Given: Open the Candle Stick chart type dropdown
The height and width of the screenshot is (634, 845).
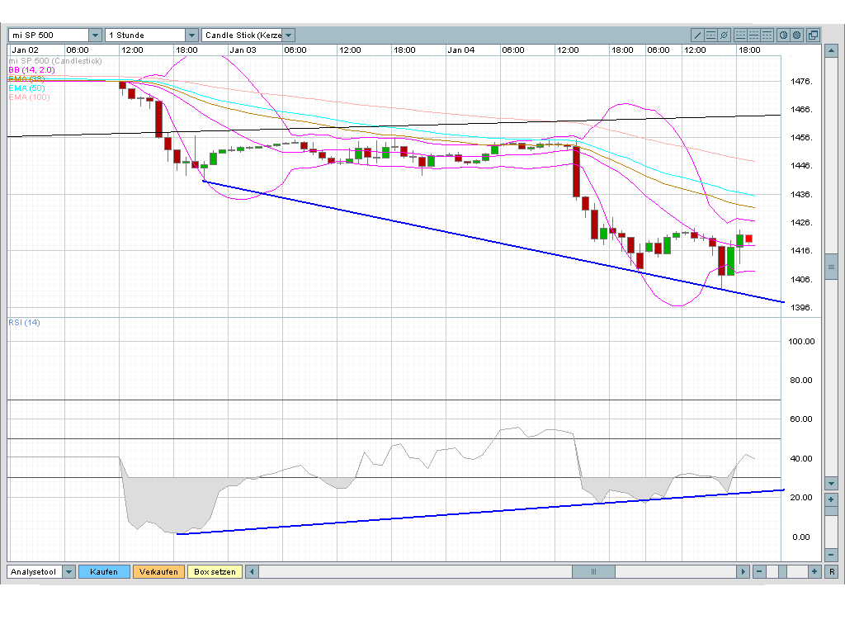Looking at the screenshot, I should [288, 35].
